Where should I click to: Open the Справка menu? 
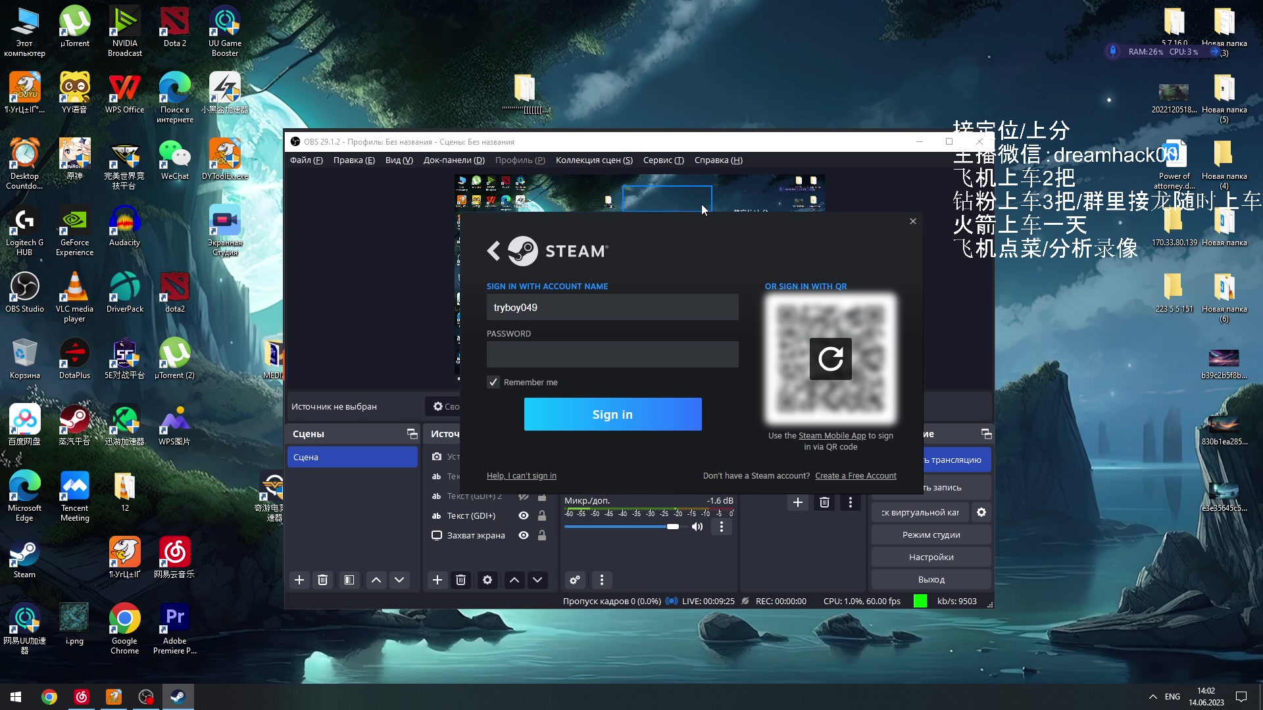coord(718,160)
